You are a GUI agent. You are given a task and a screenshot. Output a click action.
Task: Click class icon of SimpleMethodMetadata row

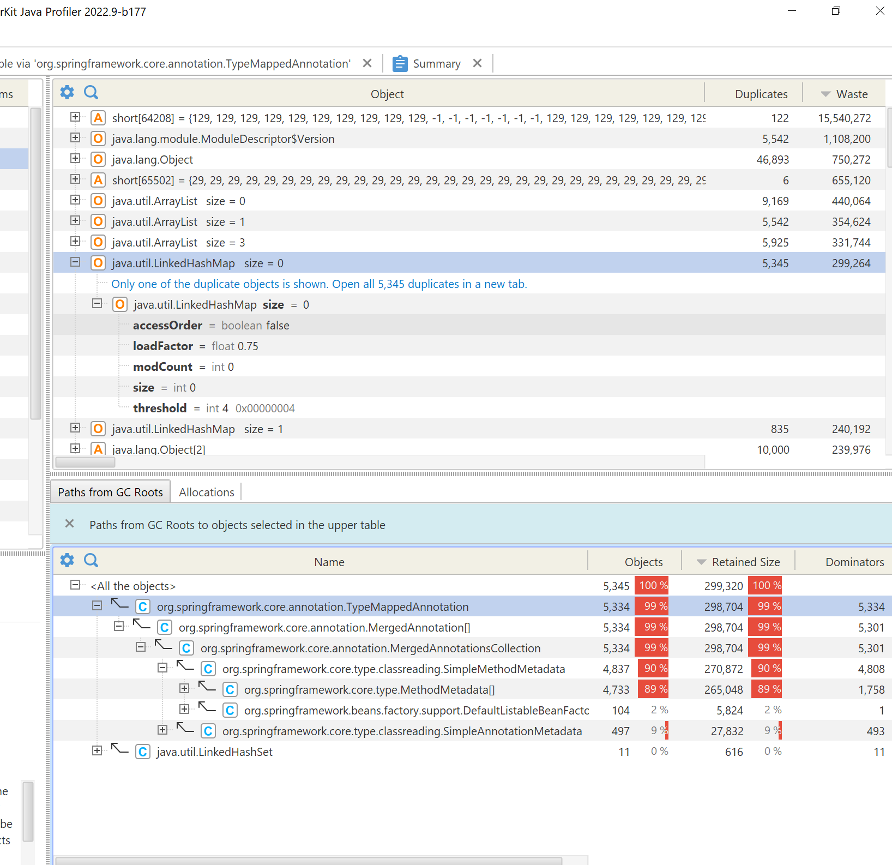click(208, 669)
